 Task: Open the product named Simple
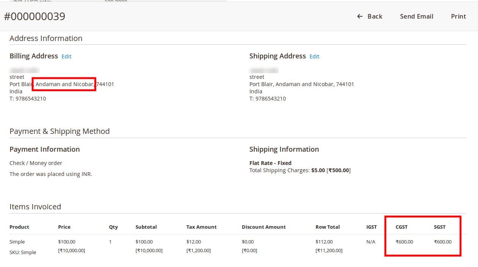[x=17, y=242]
